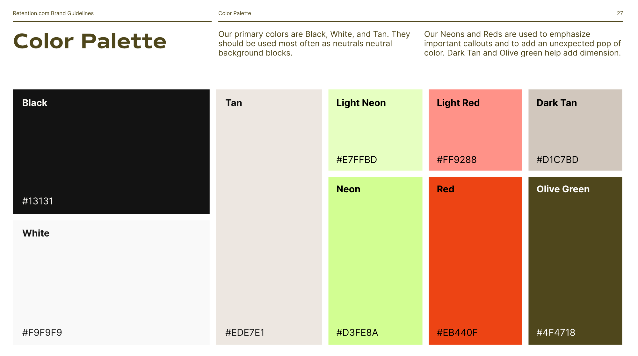Select the Neon green swatch
This screenshot has width=638, height=356.
click(x=375, y=261)
